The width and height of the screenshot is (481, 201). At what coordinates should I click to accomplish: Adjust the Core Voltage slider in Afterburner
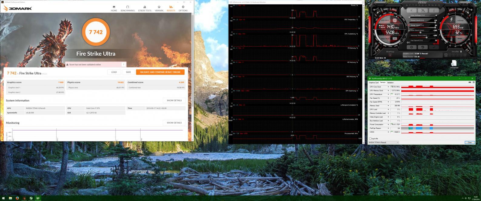pyautogui.click(x=423, y=17)
